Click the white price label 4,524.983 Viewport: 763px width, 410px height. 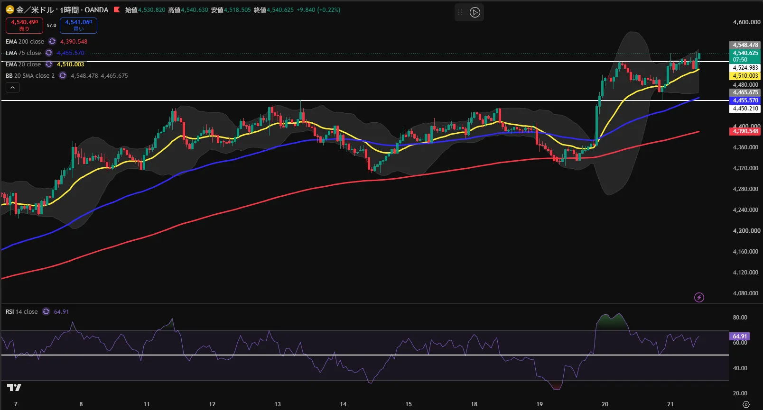point(745,68)
